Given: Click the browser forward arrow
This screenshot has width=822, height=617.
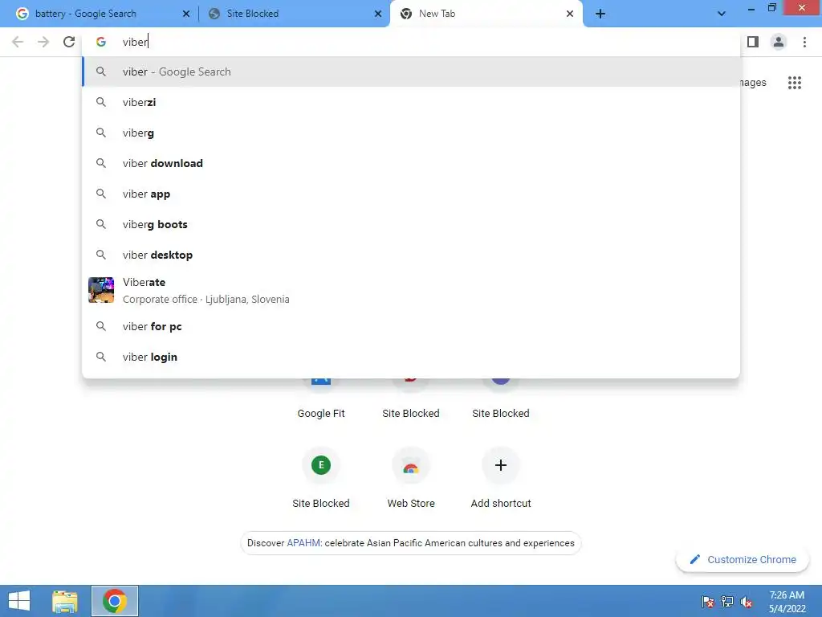Looking at the screenshot, I should coord(43,42).
